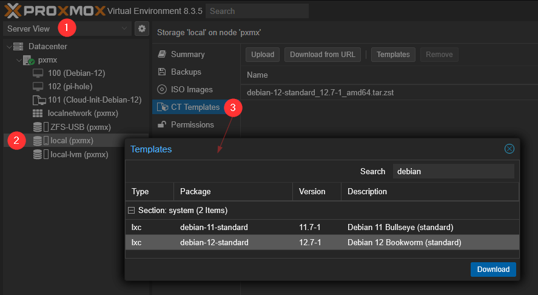Collapse the Datacenter tree node
The width and height of the screenshot is (538, 295).
click(x=8, y=47)
